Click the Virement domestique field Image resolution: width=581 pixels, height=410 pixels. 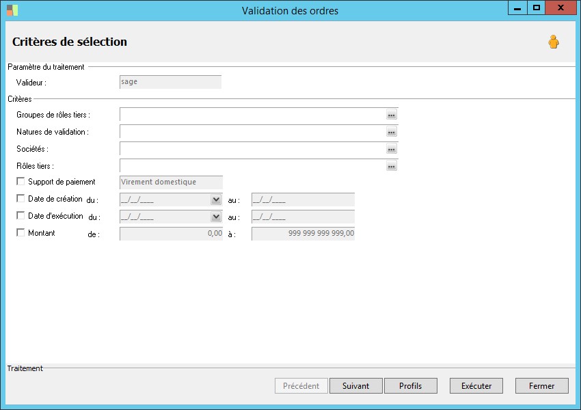coord(171,182)
